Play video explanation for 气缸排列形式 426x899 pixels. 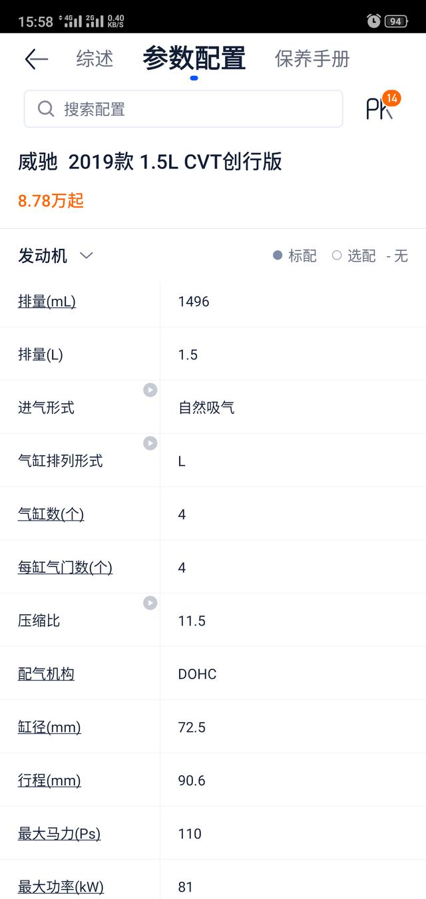pyautogui.click(x=150, y=443)
